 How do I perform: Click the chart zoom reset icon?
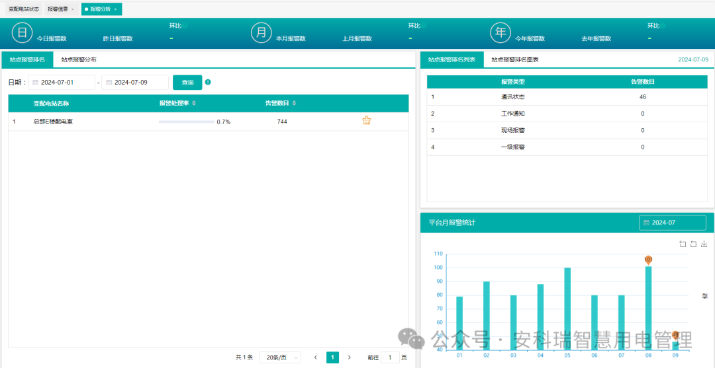694,244
